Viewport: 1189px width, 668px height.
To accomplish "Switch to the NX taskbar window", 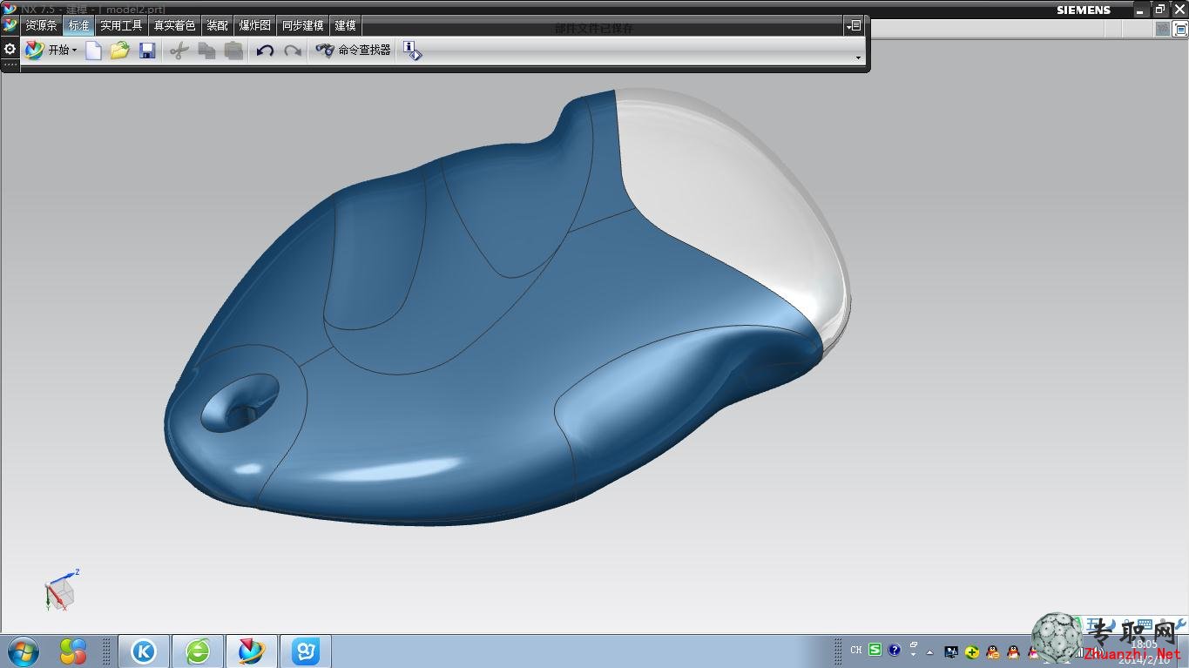I will 252,651.
